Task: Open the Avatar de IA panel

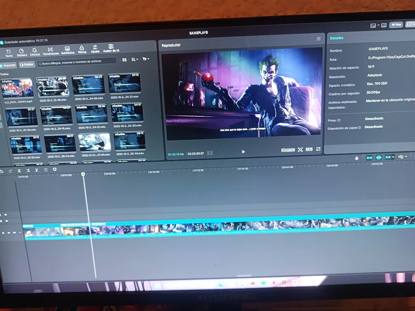Action: point(111,47)
